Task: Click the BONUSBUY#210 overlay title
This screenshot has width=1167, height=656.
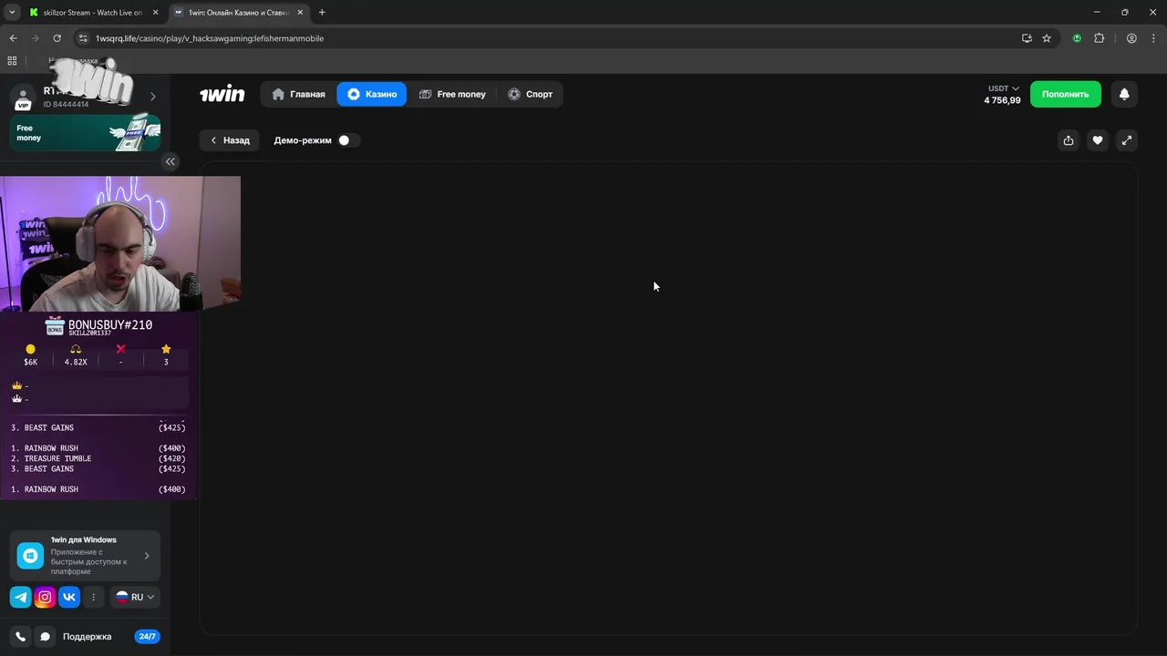Action: click(x=110, y=324)
